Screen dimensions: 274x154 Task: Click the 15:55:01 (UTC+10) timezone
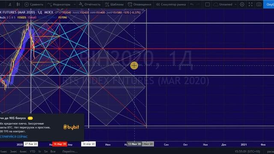click(x=247, y=151)
